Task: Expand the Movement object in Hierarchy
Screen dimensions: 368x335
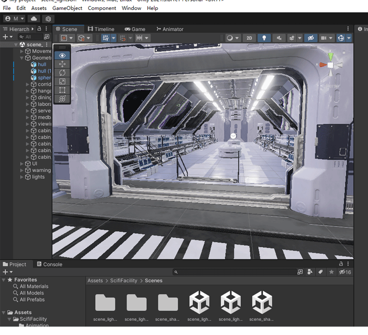Action: [x=22, y=51]
